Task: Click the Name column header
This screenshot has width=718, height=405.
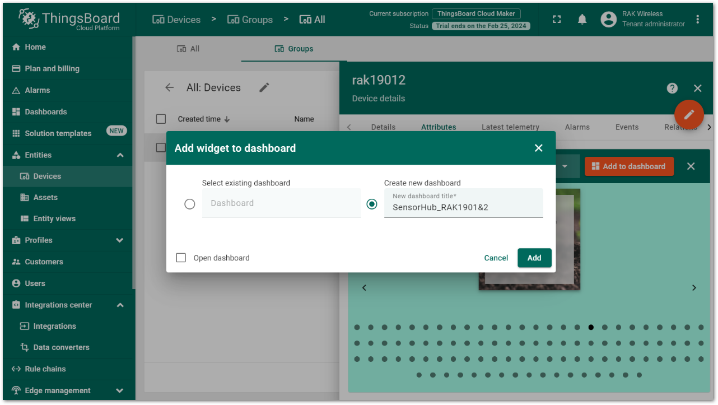Action: click(304, 119)
